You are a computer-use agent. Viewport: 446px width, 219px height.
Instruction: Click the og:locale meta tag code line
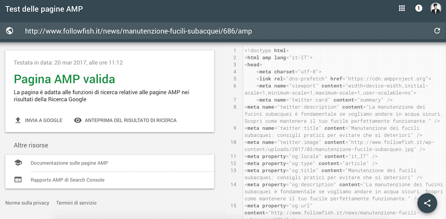coord(311,156)
